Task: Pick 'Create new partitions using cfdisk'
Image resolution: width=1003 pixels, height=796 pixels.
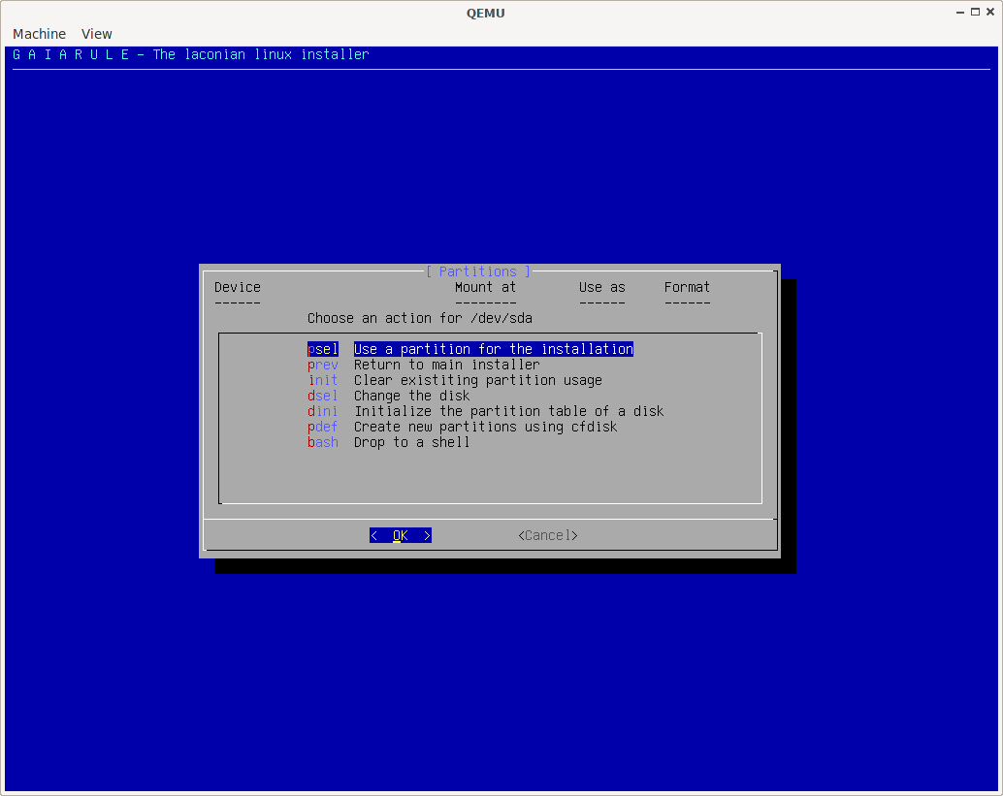Action: click(x=485, y=427)
